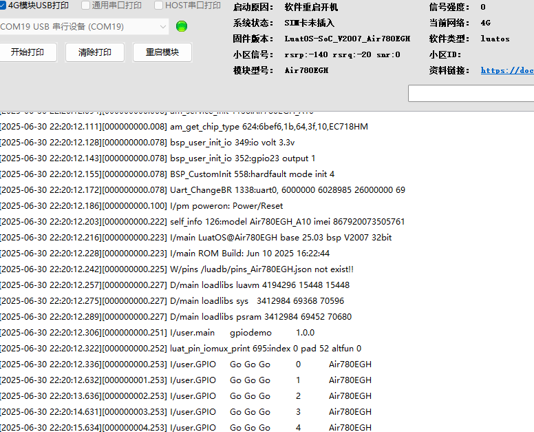Screen dimensions: 534x432
Task: Select the luat_pin_iomux_print log line
Action: tap(180, 349)
